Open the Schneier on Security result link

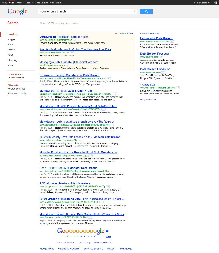(69, 75)
